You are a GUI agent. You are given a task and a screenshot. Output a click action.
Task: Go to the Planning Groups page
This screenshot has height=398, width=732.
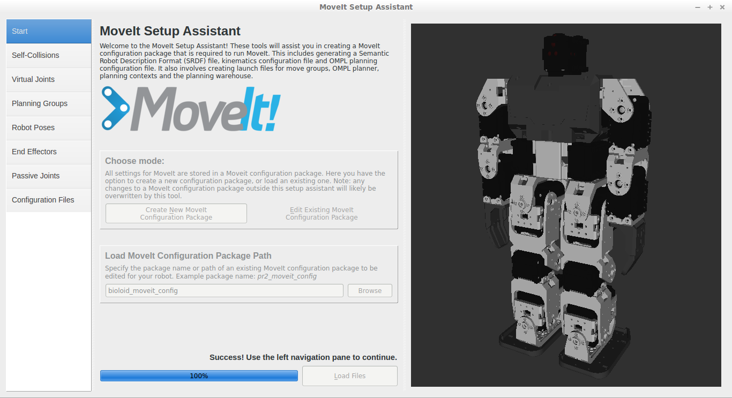48,103
